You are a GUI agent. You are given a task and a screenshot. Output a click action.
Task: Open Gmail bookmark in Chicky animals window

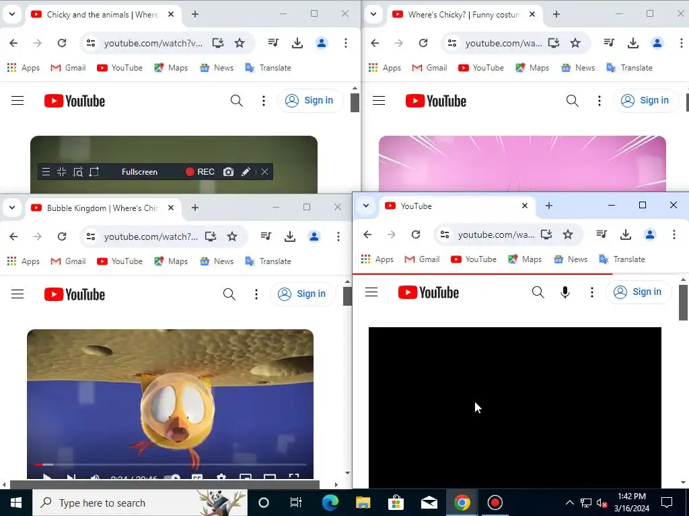pyautogui.click(x=68, y=68)
